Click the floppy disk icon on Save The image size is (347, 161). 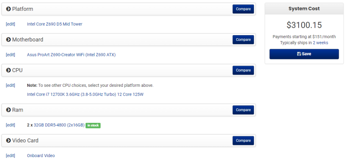pos(299,54)
